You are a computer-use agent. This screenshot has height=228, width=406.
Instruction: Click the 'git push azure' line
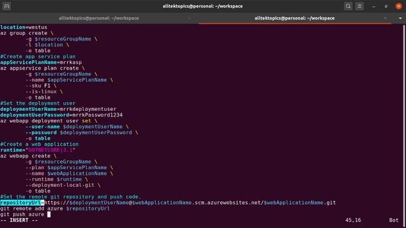tap(25, 214)
